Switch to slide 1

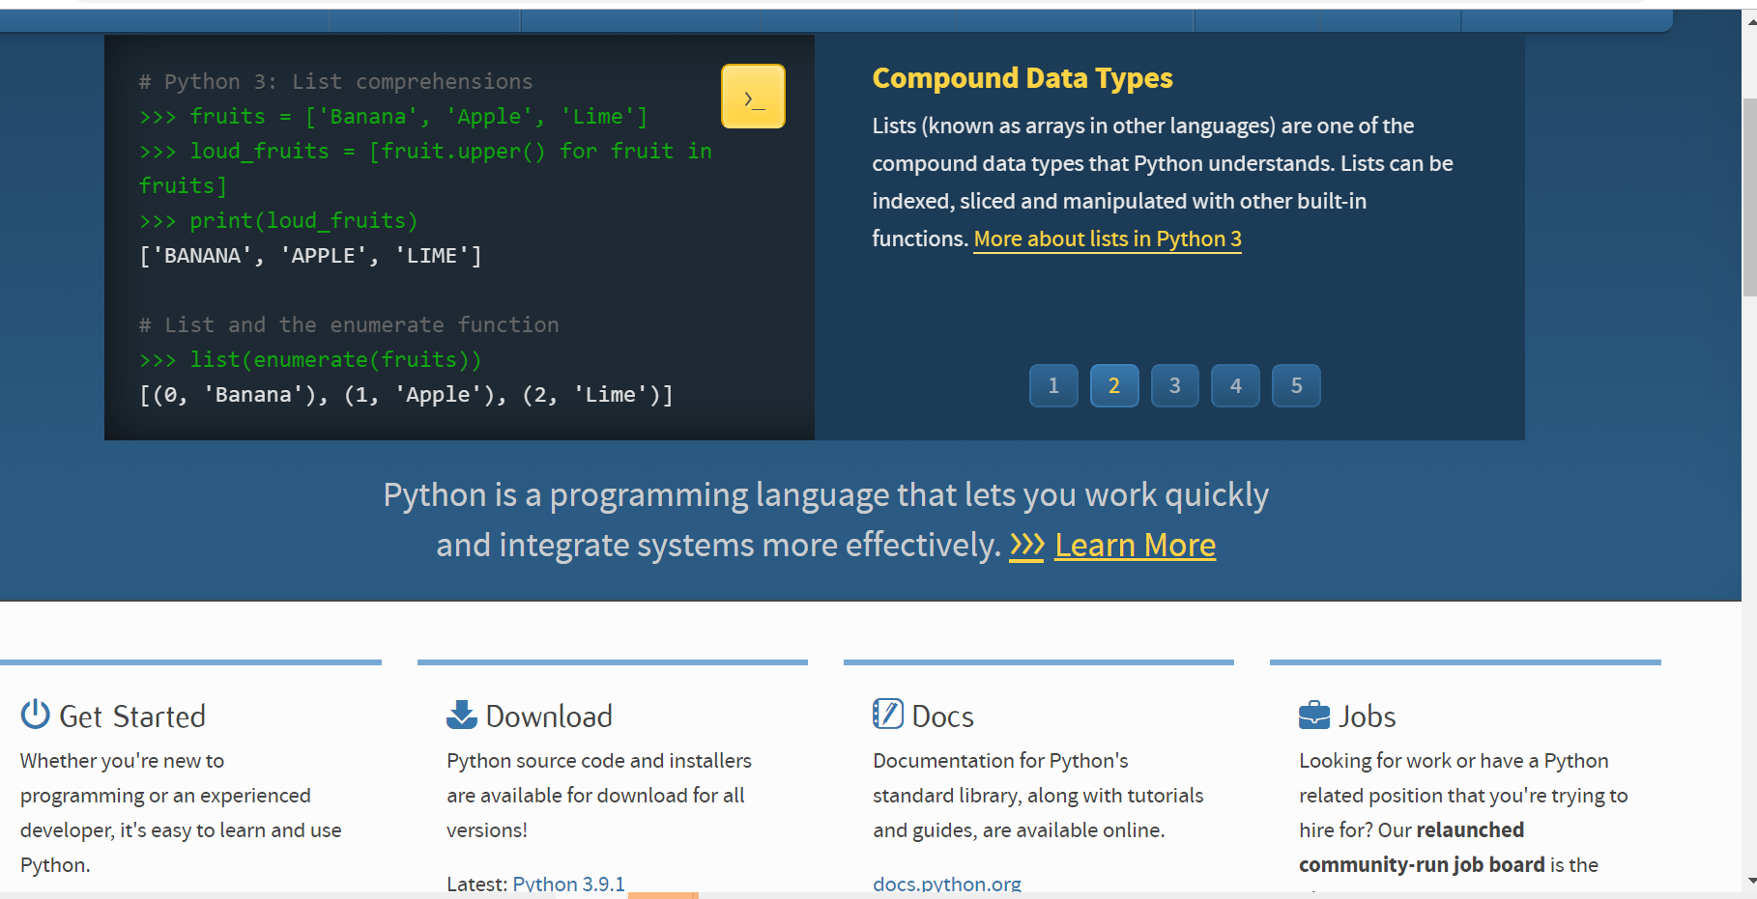1053,386
